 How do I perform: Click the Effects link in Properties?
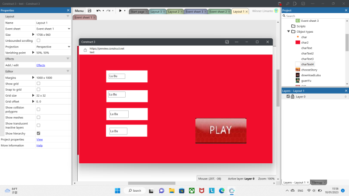(41, 65)
